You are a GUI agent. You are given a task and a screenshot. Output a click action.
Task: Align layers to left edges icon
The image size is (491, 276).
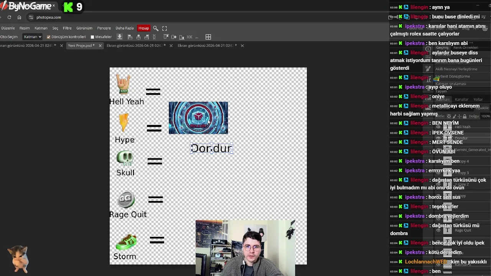tap(130, 37)
